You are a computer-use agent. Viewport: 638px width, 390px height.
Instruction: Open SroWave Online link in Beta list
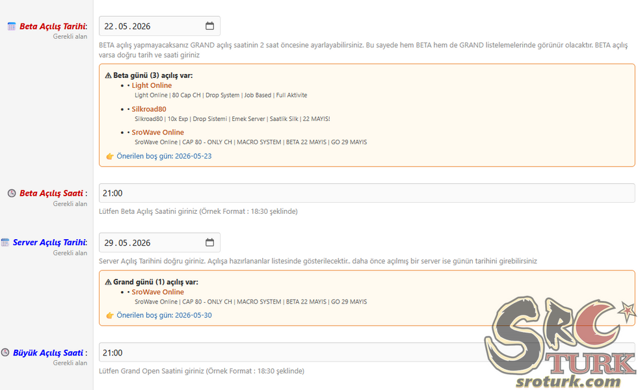click(x=157, y=132)
